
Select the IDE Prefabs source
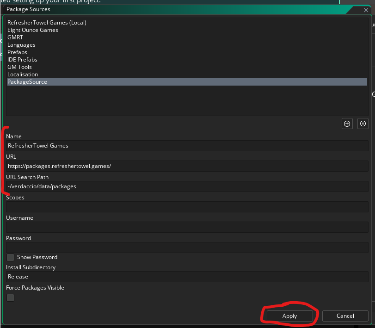click(x=187, y=60)
